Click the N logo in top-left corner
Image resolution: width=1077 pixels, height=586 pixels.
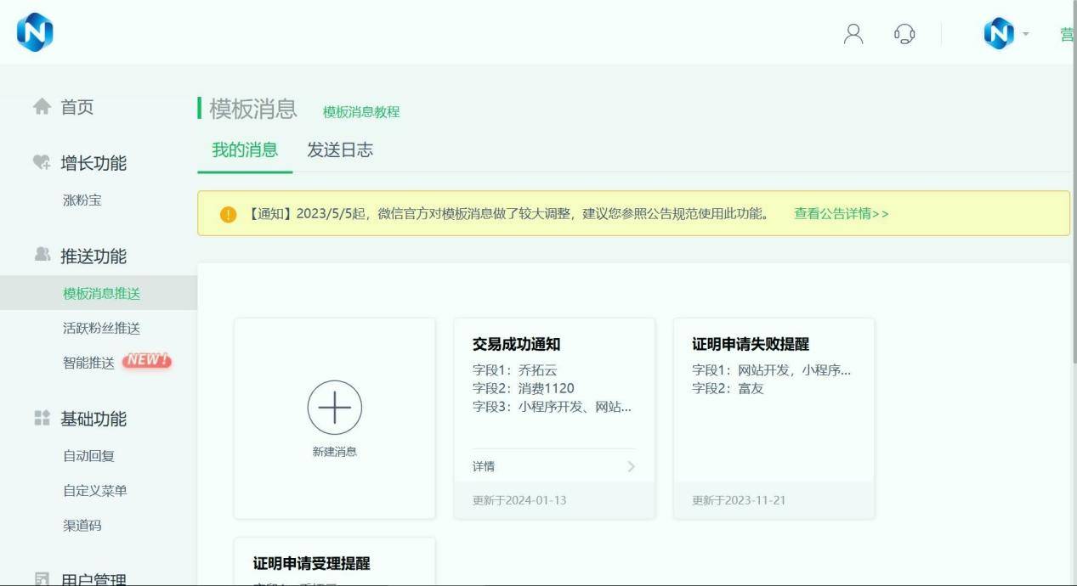pyautogui.click(x=35, y=32)
